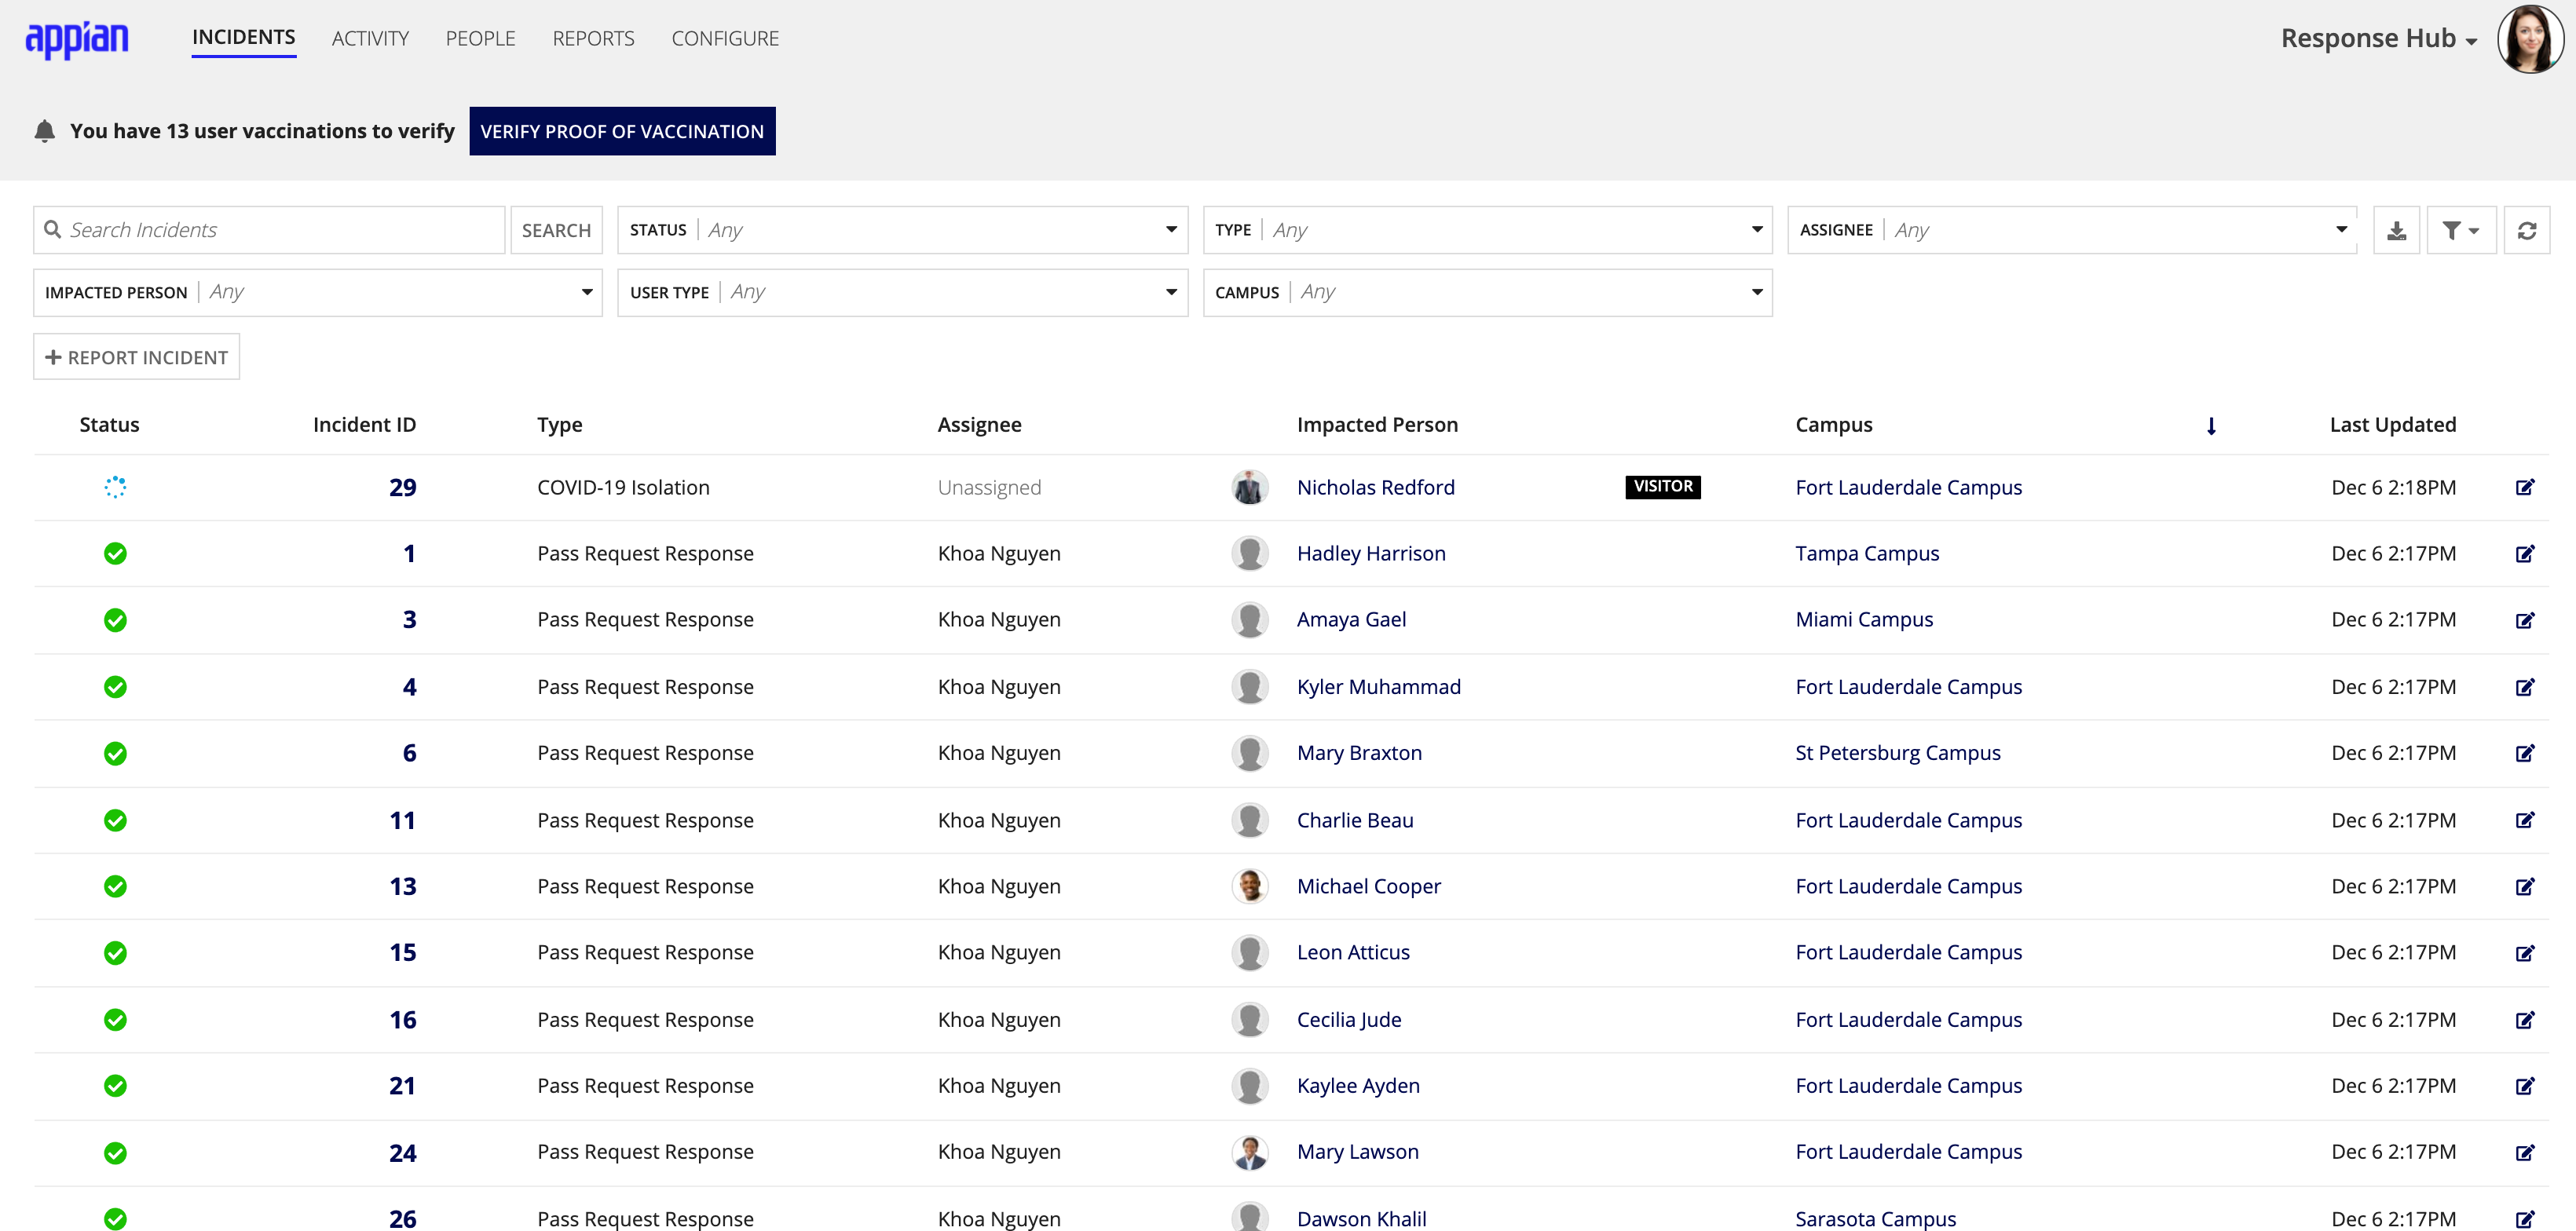
Task: Edit incident 11 using pencil icon
Action: coord(2525,820)
